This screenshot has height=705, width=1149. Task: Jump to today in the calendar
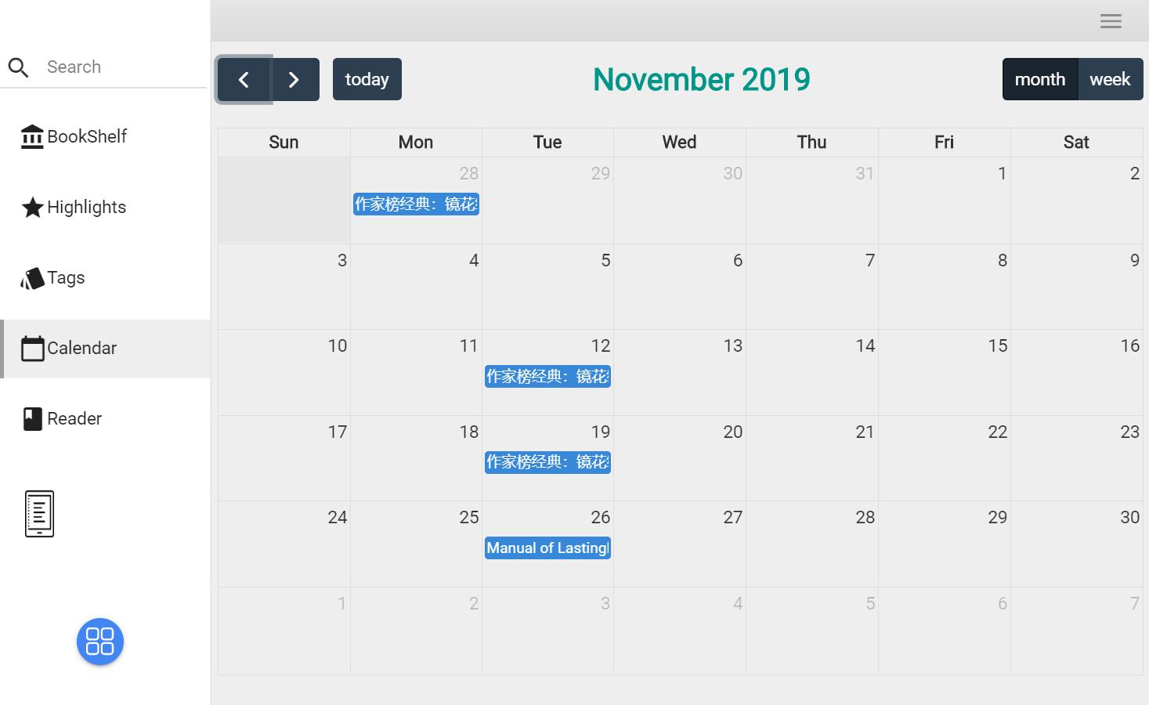pyautogui.click(x=367, y=79)
